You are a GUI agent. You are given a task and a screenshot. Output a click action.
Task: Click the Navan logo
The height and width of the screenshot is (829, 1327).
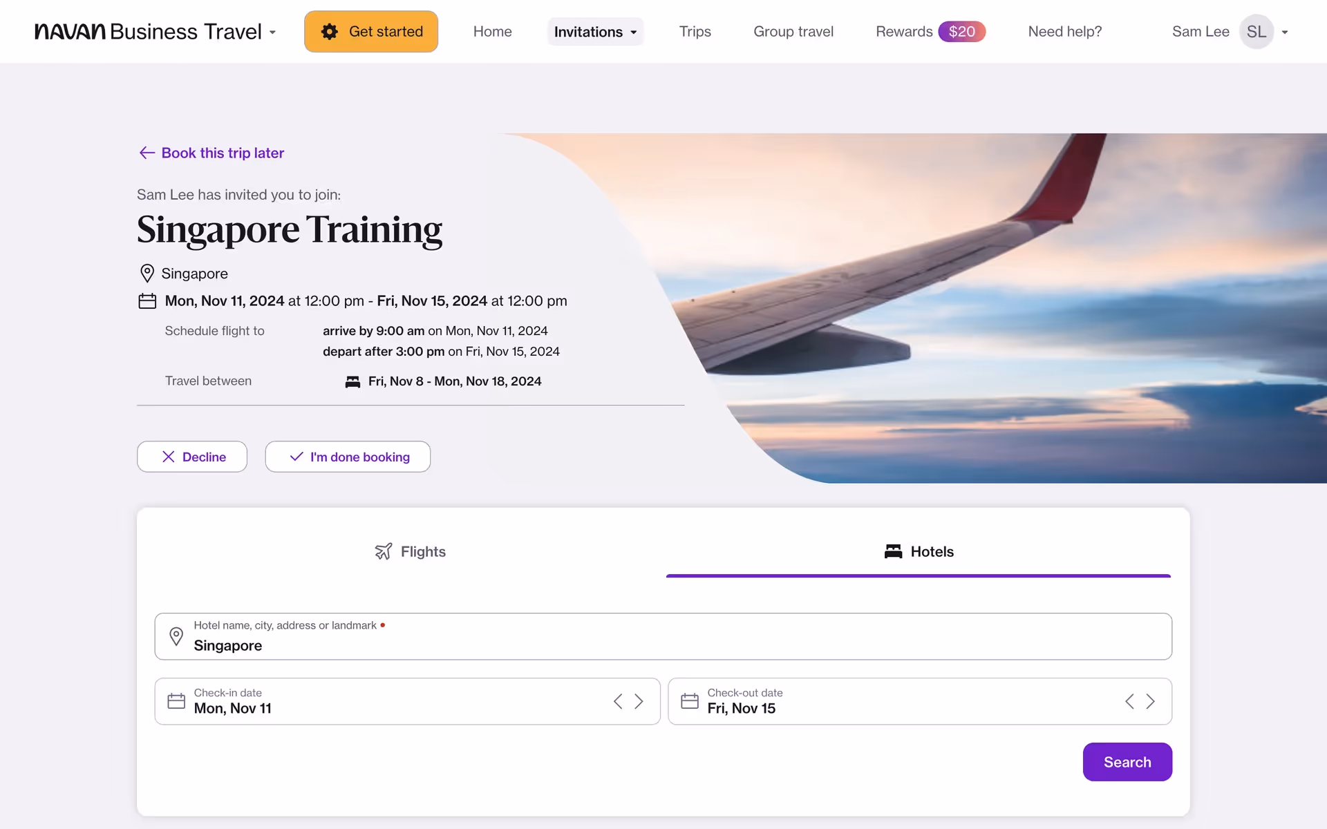point(70,32)
